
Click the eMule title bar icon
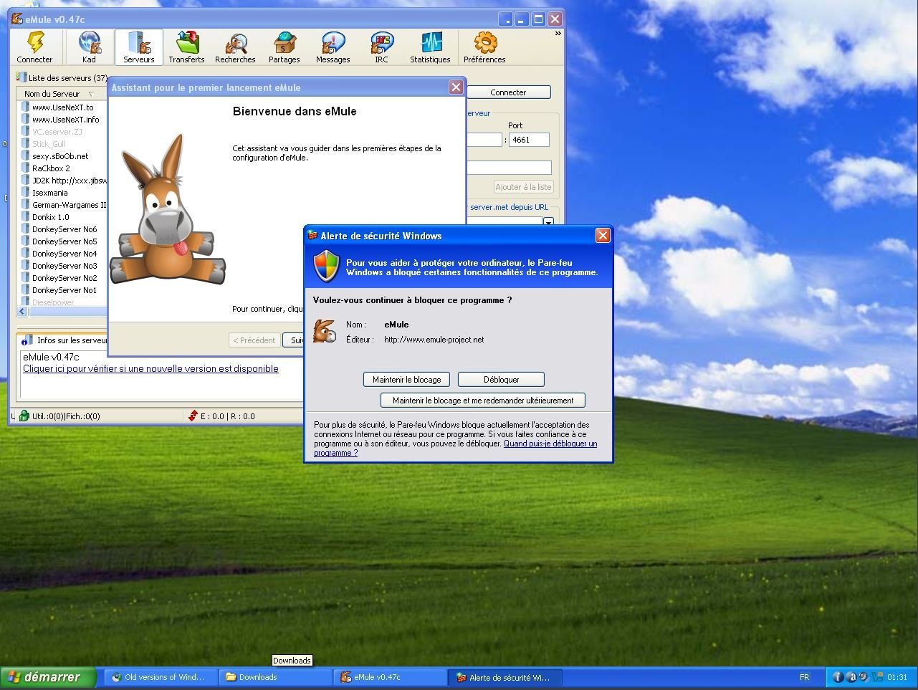tap(17, 19)
